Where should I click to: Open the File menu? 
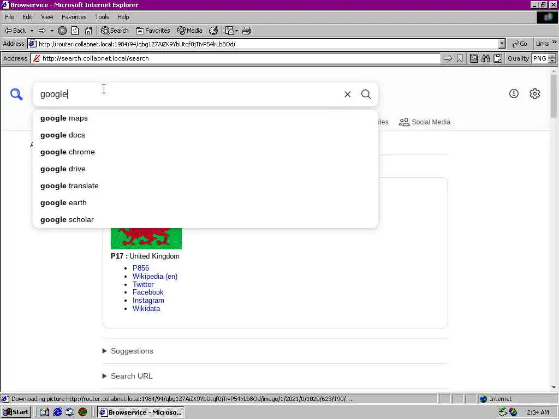[9, 17]
